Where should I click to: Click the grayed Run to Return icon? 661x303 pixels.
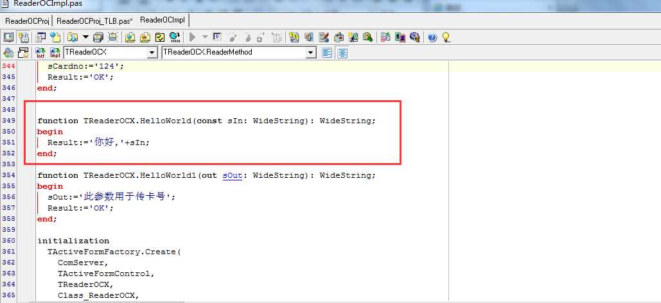point(261,37)
